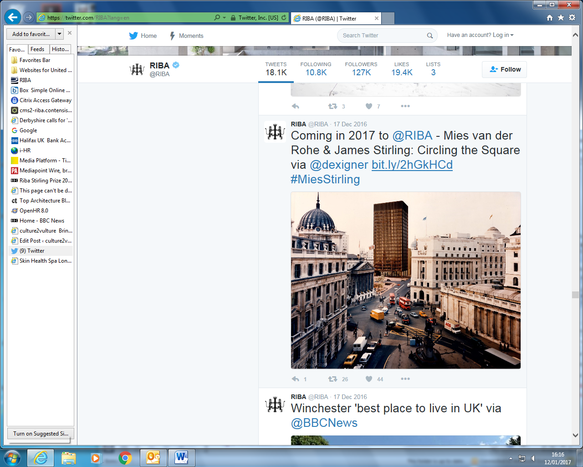This screenshot has width=583, height=467.
Task: Retweet the tweet with 3 retweets
Action: click(x=333, y=106)
